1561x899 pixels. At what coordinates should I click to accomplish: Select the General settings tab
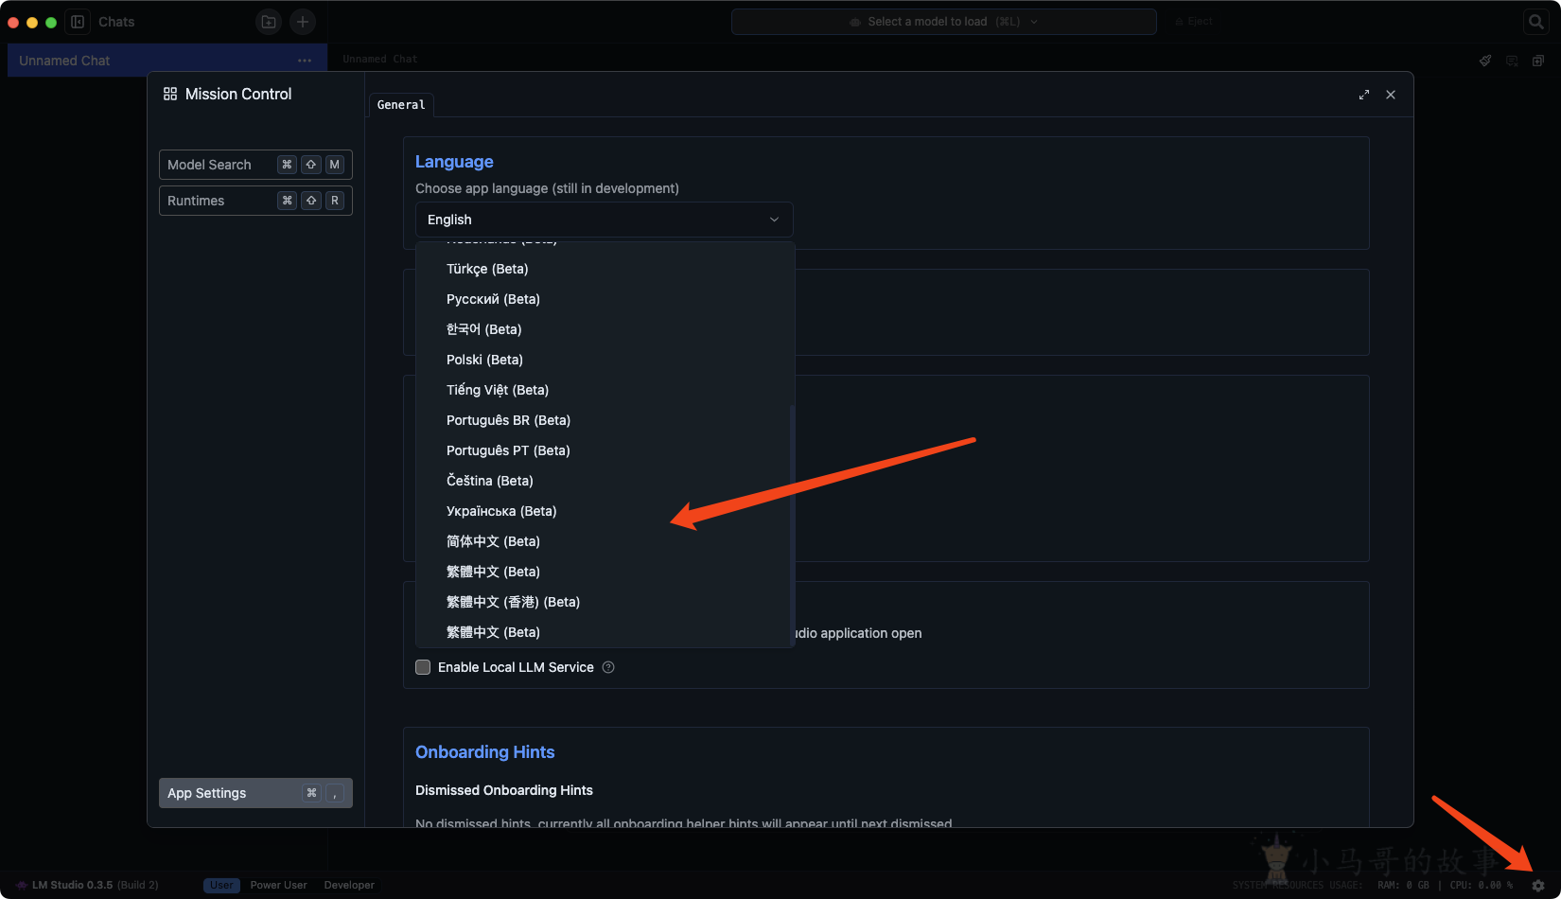pos(401,105)
